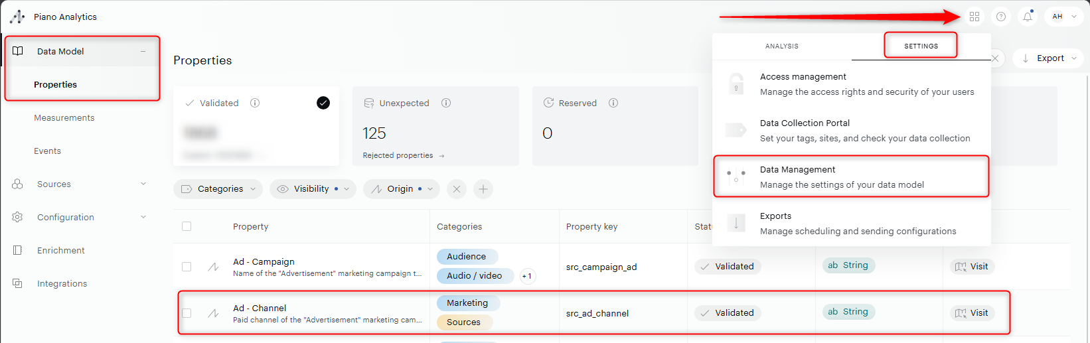
Task: Click the Piano Analytics logo
Action: click(x=18, y=17)
